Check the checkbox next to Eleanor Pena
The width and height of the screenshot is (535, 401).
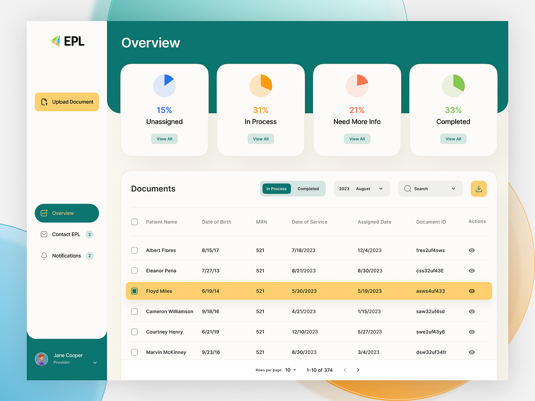click(134, 270)
